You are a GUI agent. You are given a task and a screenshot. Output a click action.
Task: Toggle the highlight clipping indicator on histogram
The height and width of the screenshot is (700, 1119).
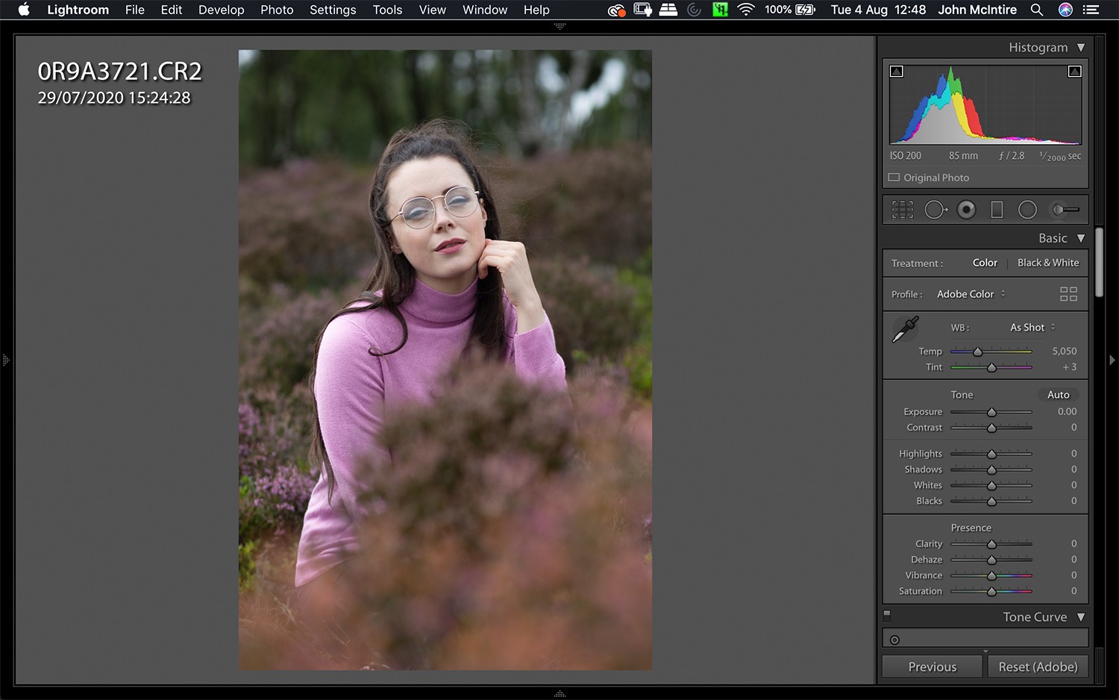[1075, 71]
